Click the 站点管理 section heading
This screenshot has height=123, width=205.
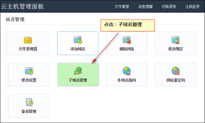[15, 19]
